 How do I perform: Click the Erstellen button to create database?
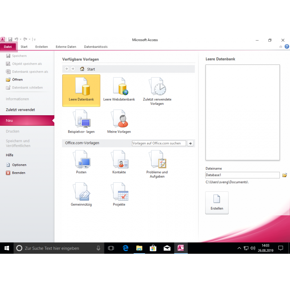pos(217,203)
